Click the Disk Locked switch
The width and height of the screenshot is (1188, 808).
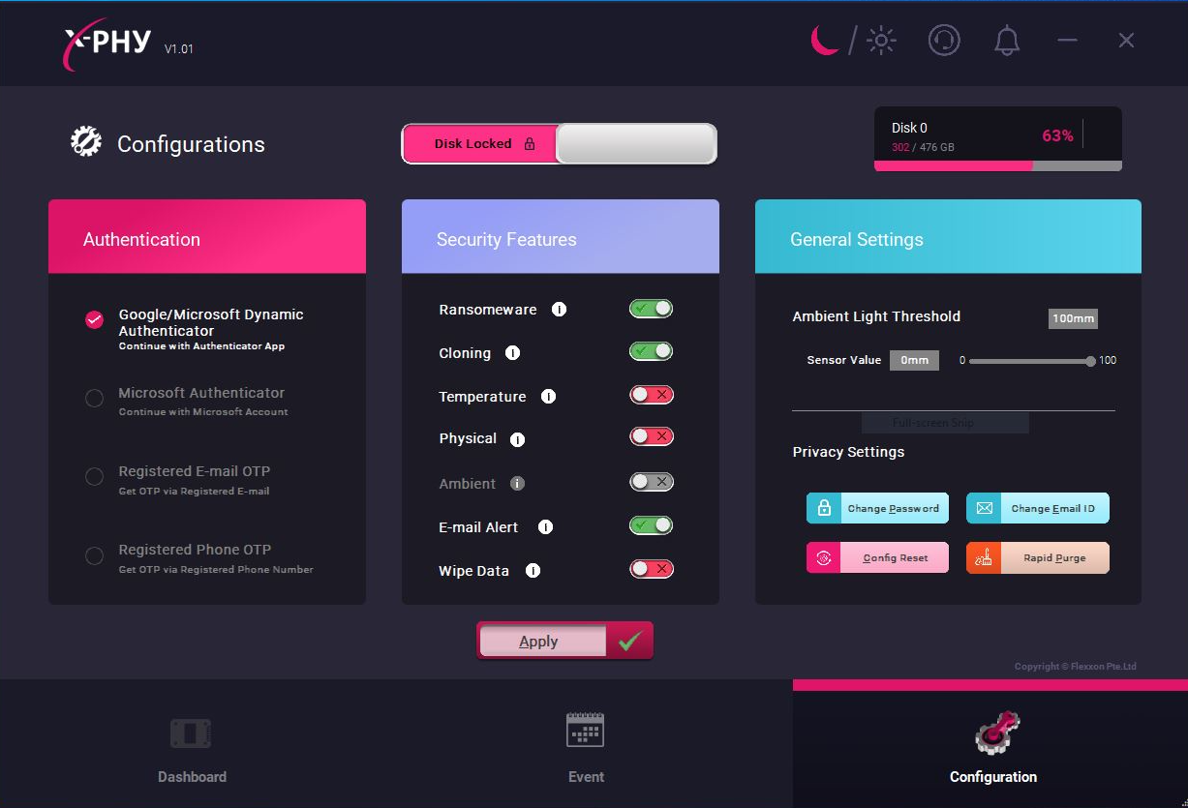point(560,144)
